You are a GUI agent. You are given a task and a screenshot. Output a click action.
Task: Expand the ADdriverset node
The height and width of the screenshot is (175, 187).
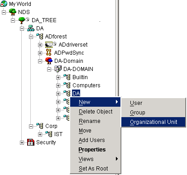coord(40,45)
